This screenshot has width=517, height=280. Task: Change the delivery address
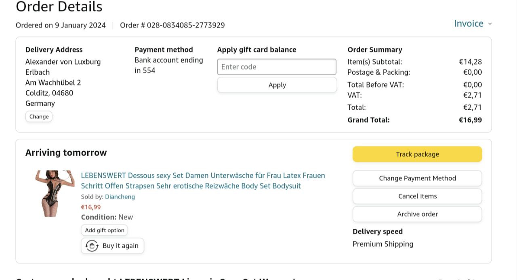click(x=39, y=117)
